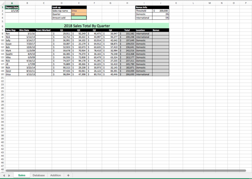Select the Daryl name cell
Screen dimensions: 252x179
coord(12,71)
